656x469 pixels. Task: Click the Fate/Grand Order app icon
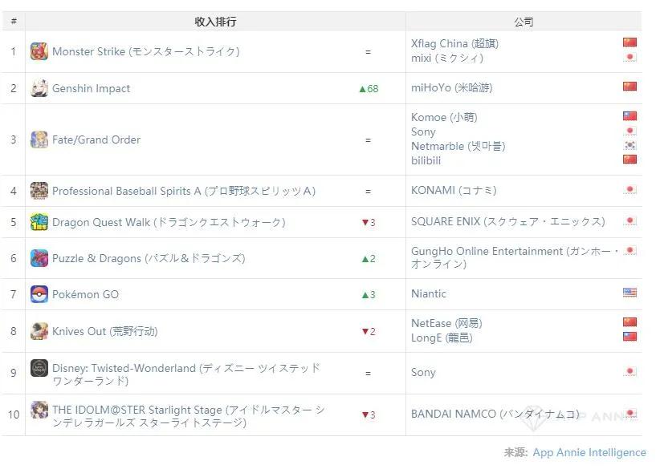click(39, 139)
